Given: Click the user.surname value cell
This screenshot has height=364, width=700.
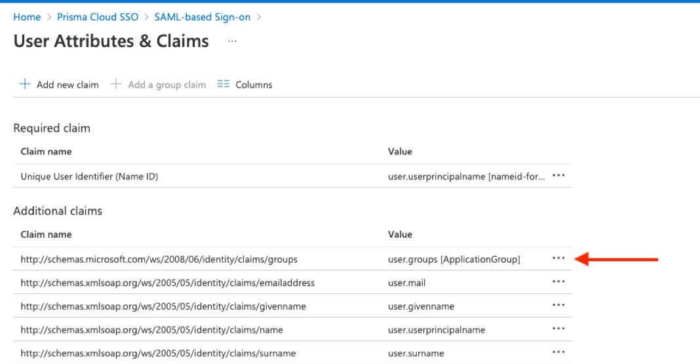Looking at the screenshot, I should (x=416, y=354).
